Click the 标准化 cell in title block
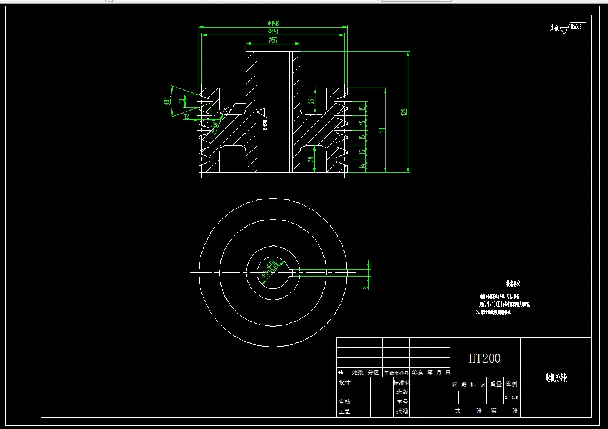This screenshot has width=608, height=429. tap(401, 383)
